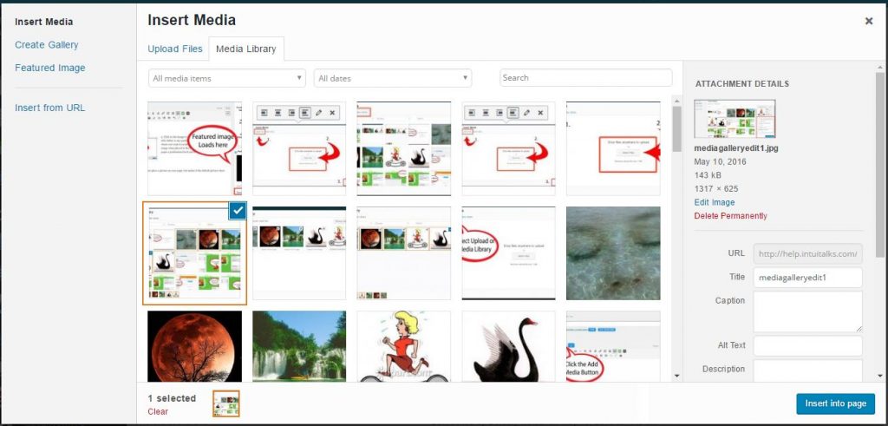The width and height of the screenshot is (888, 426).
Task: Click the 'May 10, 2016' date text
Action: 720,161
